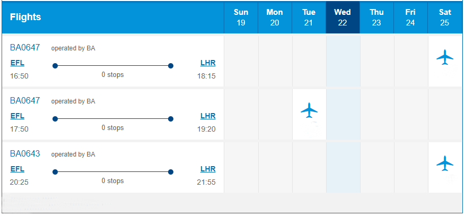Viewport: 465px width, 216px height.
Task: Click flight number BA0647 departing at 16:50
Action: [25, 47]
